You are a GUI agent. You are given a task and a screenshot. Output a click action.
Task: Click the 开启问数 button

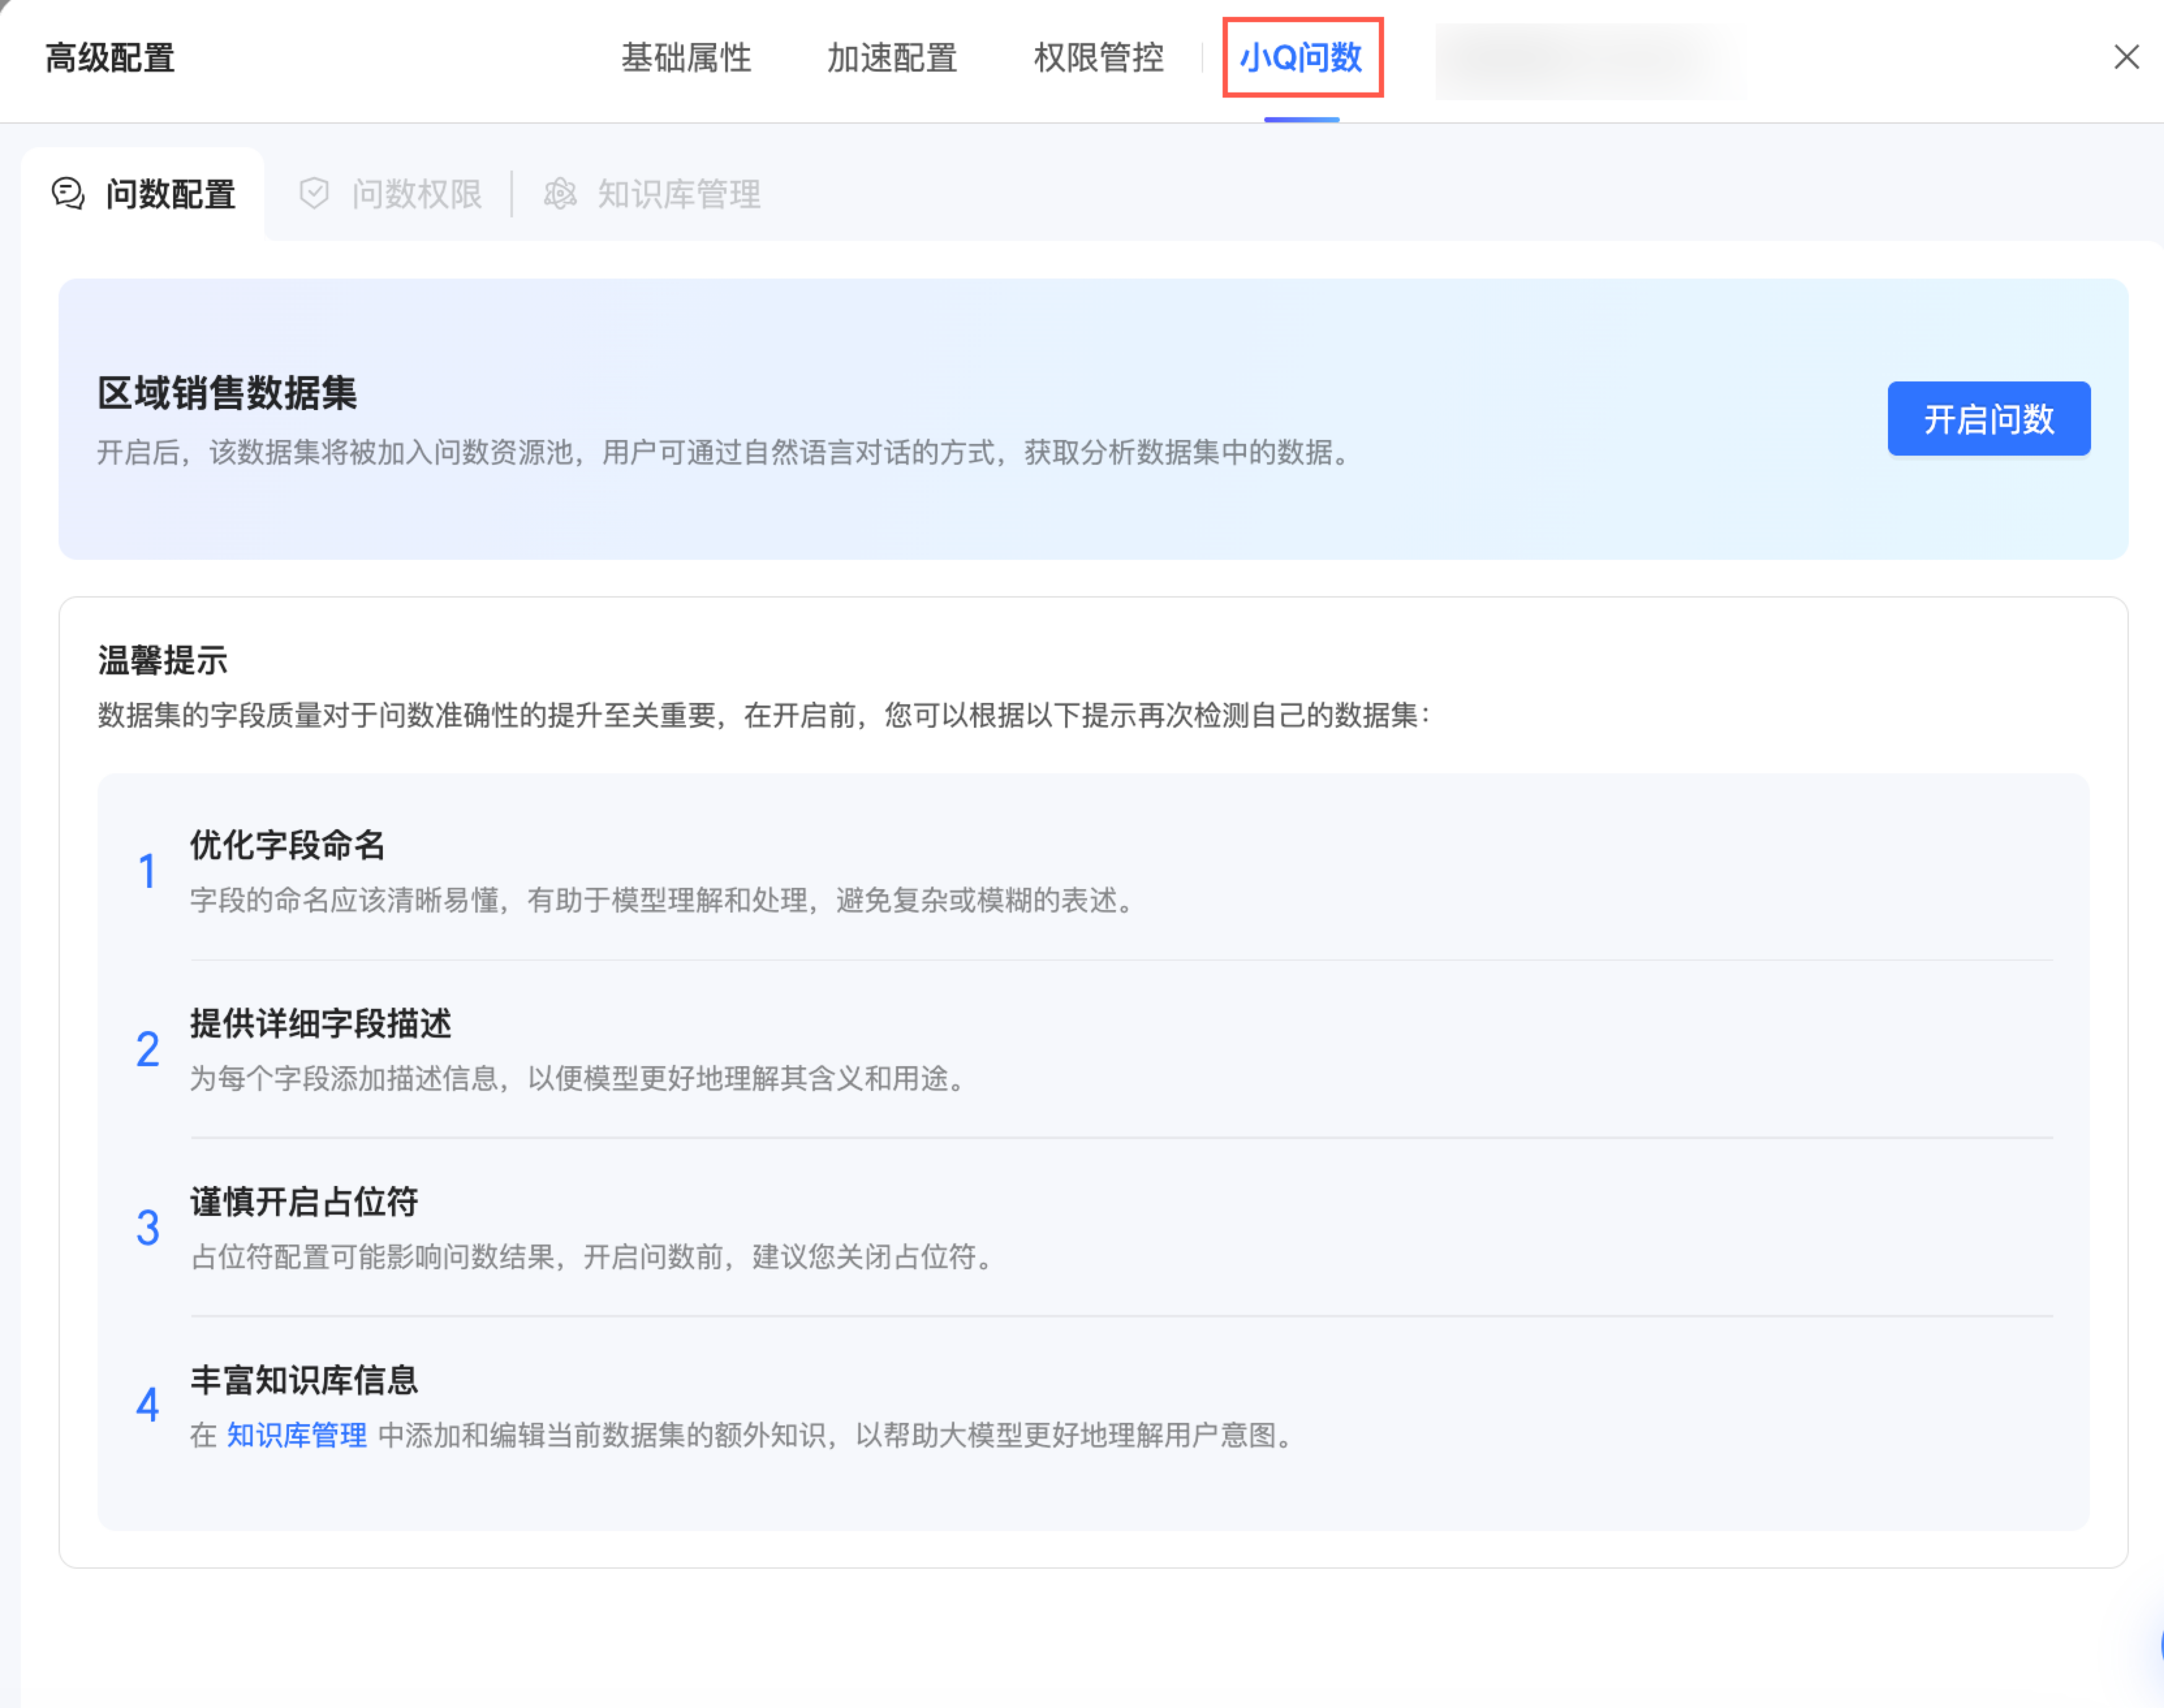point(1988,418)
